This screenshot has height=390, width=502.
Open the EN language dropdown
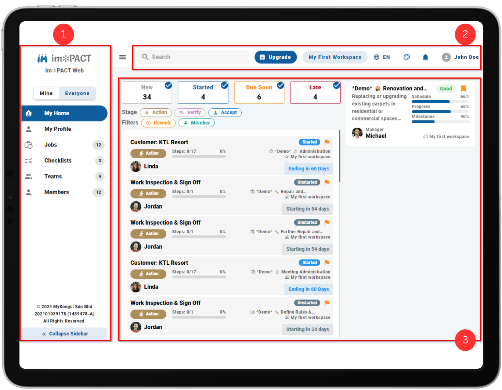(382, 57)
